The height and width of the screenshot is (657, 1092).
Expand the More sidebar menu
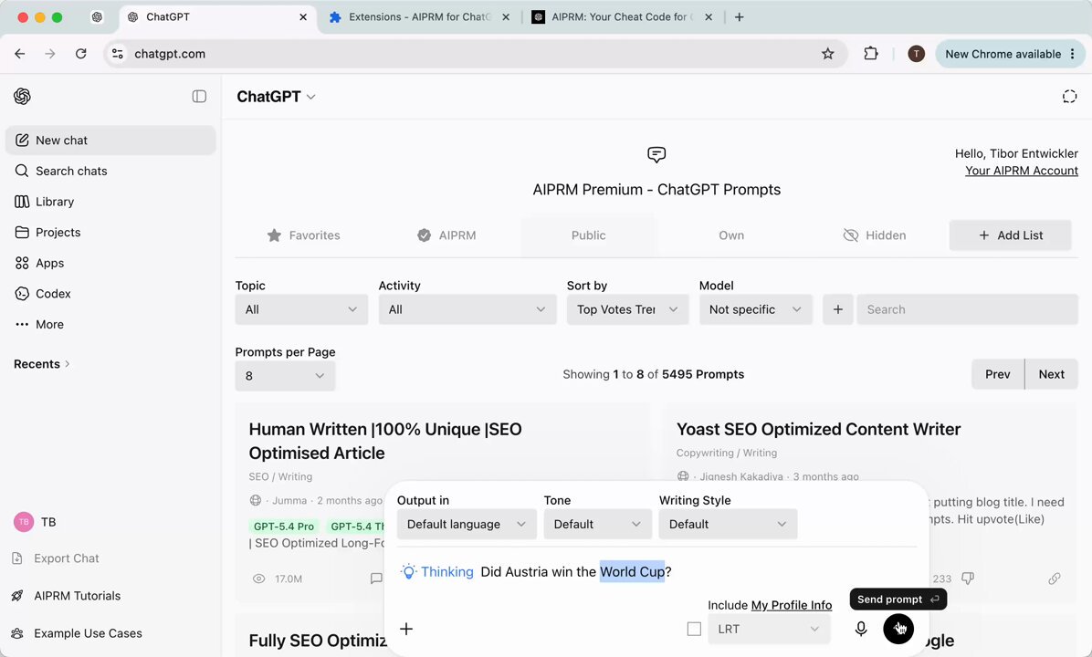coord(110,324)
